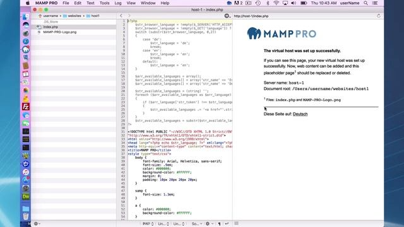Image resolution: width=404 pixels, height=227 pixels.
Task: Open the Tools menu
Action: (x=104, y=3)
